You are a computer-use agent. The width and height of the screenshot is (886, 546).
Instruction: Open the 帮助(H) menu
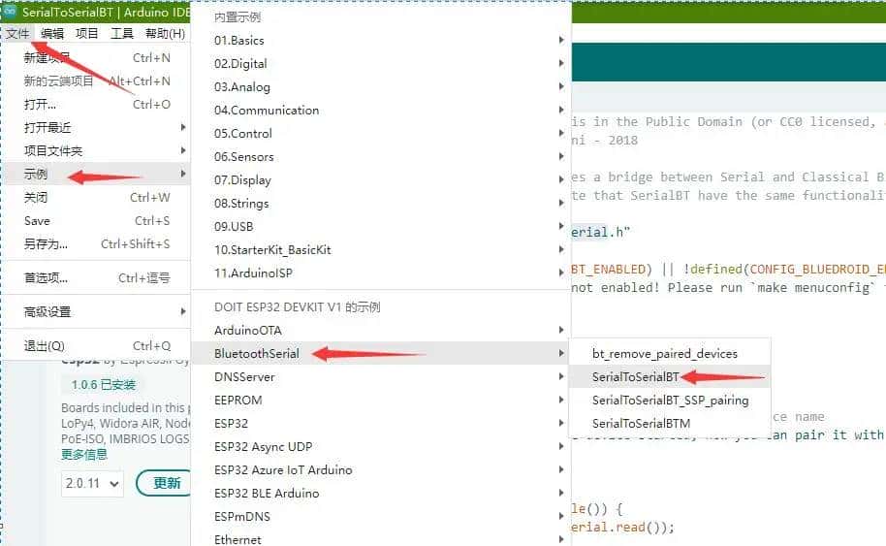(165, 34)
